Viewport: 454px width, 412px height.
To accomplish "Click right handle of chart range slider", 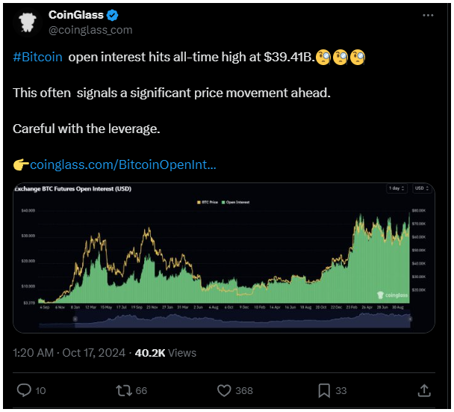I will pos(410,319).
